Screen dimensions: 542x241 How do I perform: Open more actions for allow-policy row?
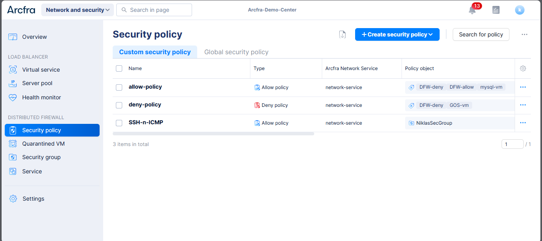[x=523, y=87]
